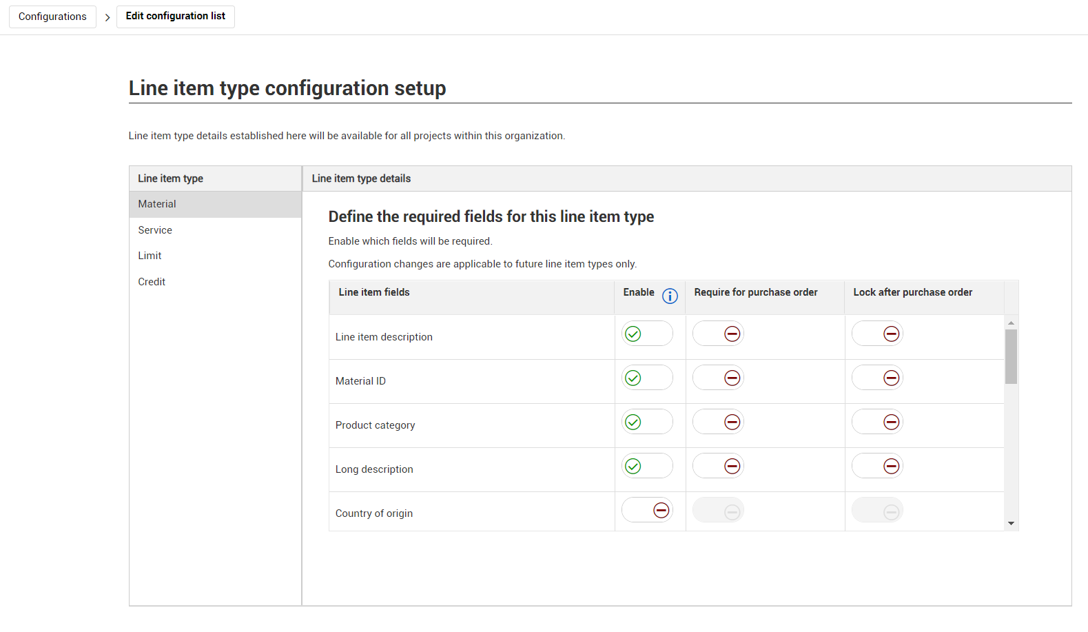Image resolution: width=1088 pixels, height=632 pixels.
Task: Select the Material line item type
Action: click(x=157, y=204)
